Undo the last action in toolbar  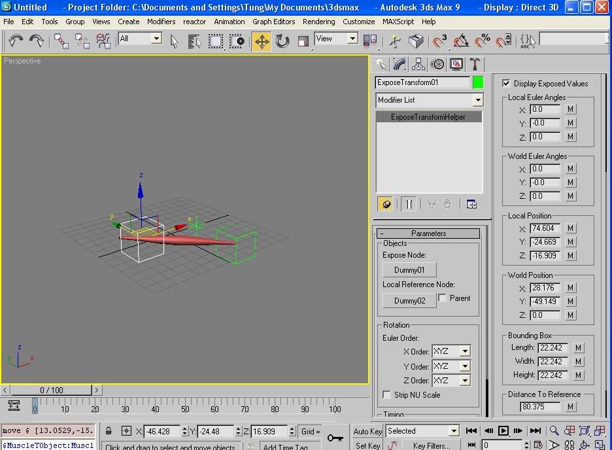coord(16,41)
